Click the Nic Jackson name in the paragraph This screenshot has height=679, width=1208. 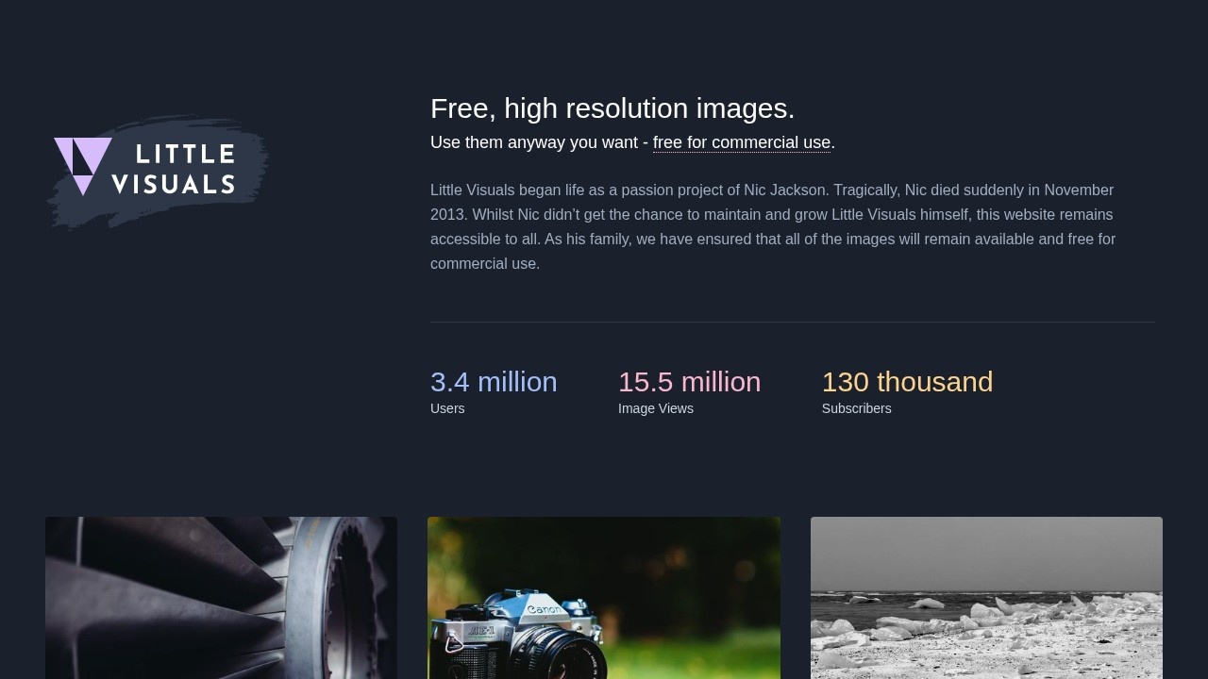point(784,190)
